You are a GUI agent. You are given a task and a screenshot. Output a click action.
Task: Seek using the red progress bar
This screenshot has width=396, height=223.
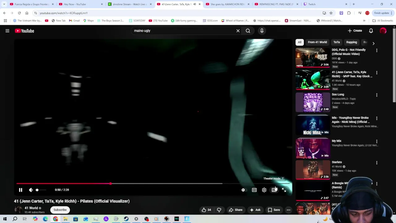click(x=153, y=183)
